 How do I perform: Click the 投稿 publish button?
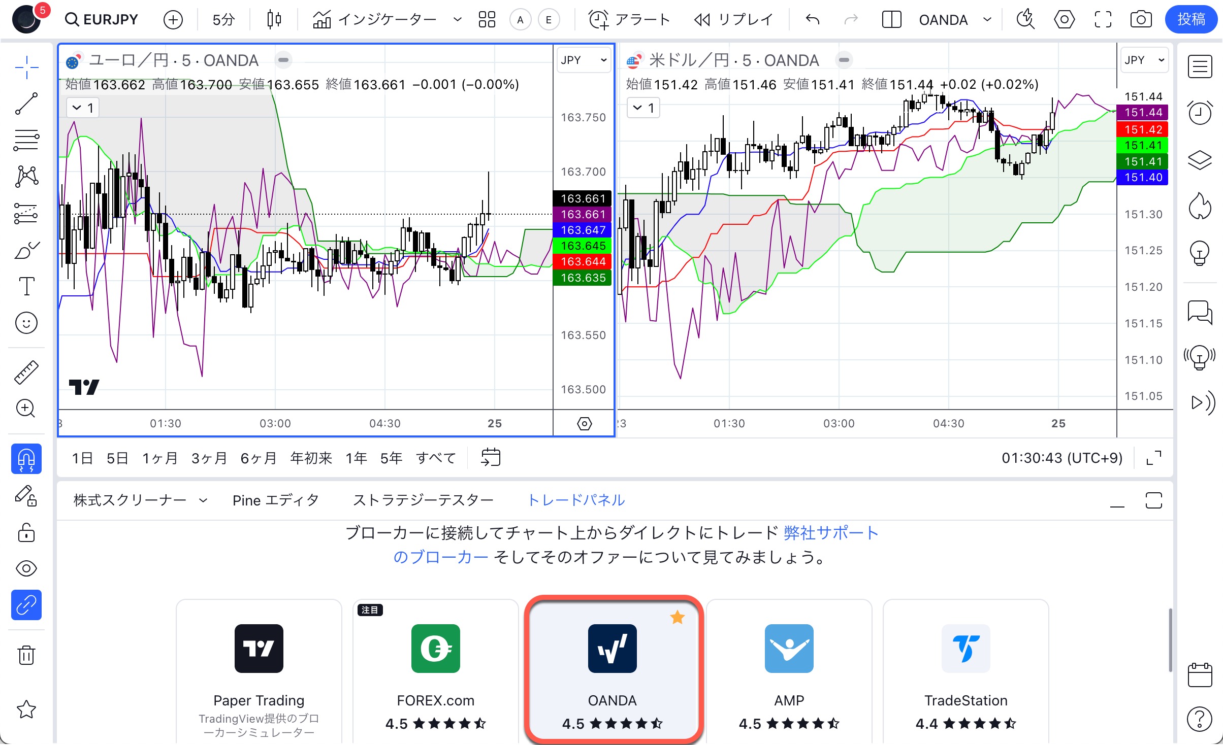click(x=1192, y=20)
